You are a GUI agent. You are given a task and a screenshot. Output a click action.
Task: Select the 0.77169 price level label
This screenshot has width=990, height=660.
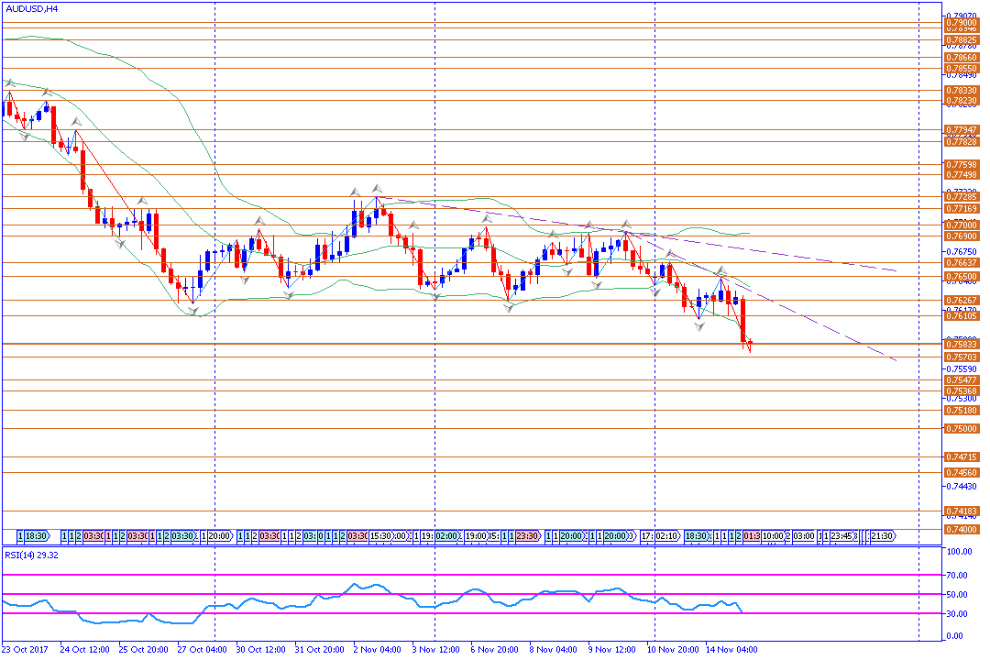pos(962,208)
